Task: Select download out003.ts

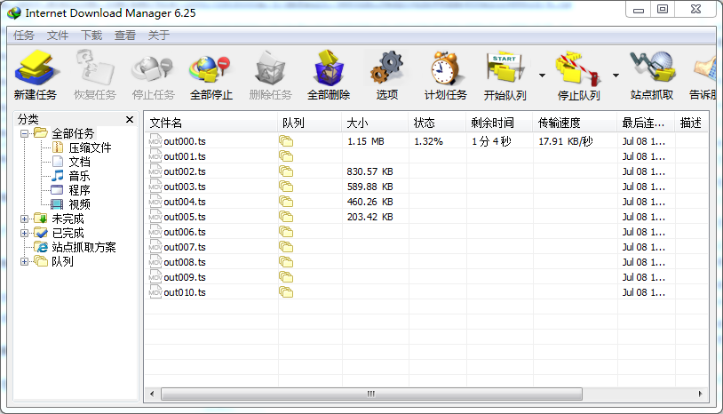Action: pyautogui.click(x=185, y=187)
